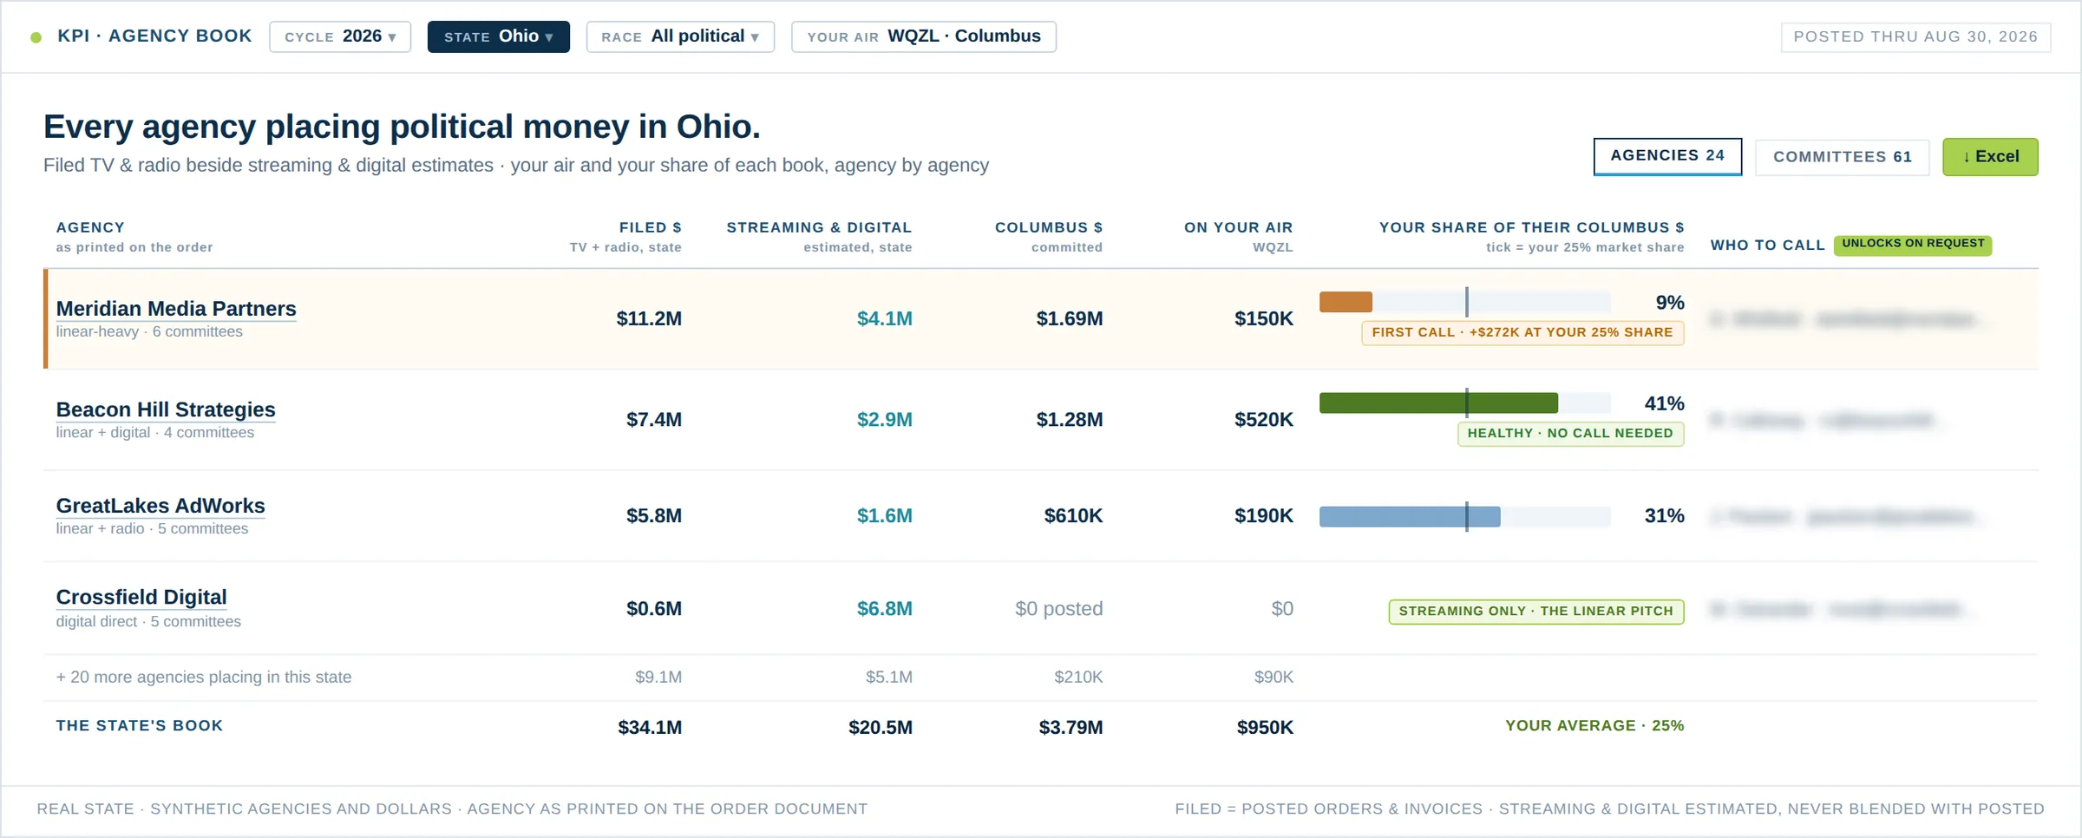Open the Race All political dropdown
This screenshot has width=2082, height=838.
point(680,36)
